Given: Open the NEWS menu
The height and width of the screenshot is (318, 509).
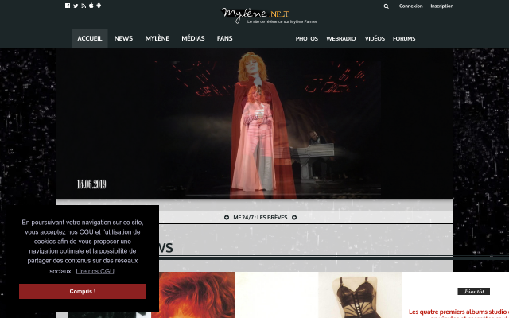Looking at the screenshot, I should click(x=123, y=38).
